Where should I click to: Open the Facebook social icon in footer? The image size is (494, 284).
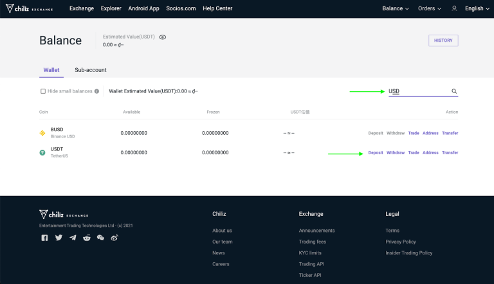point(44,238)
